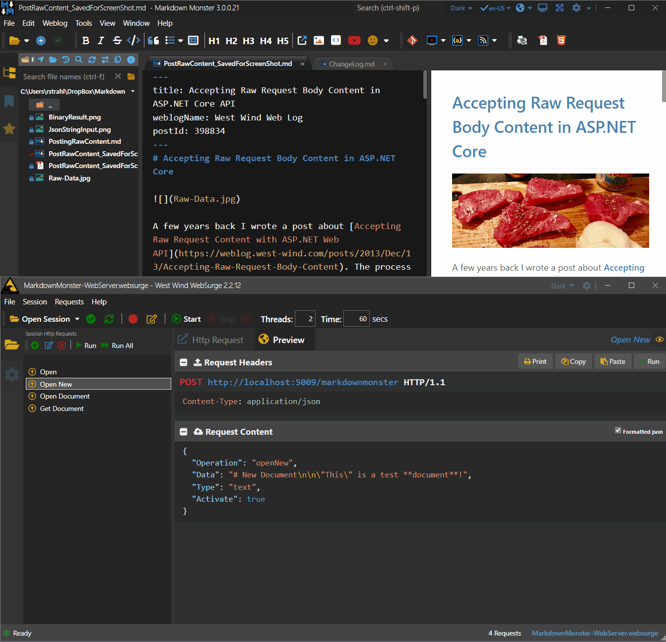The image size is (666, 642).
Task: Open the Requests menu in WebSurge
Action: (69, 302)
